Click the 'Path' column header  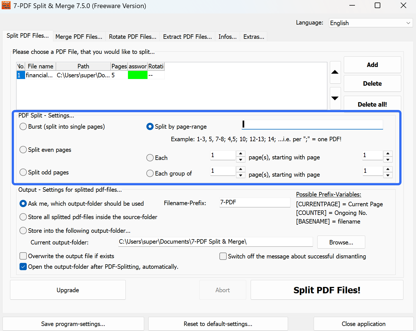click(x=83, y=66)
